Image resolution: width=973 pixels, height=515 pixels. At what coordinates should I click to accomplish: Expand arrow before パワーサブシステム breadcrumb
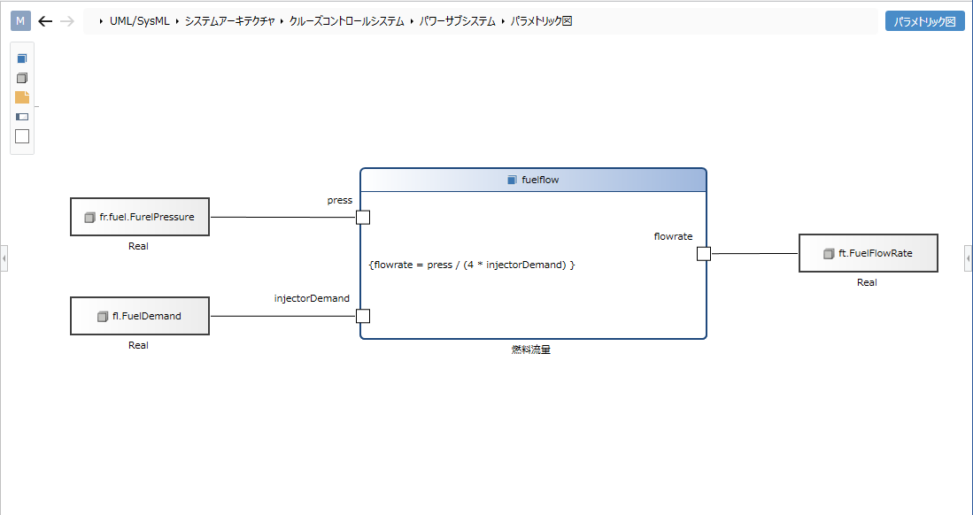(412, 22)
